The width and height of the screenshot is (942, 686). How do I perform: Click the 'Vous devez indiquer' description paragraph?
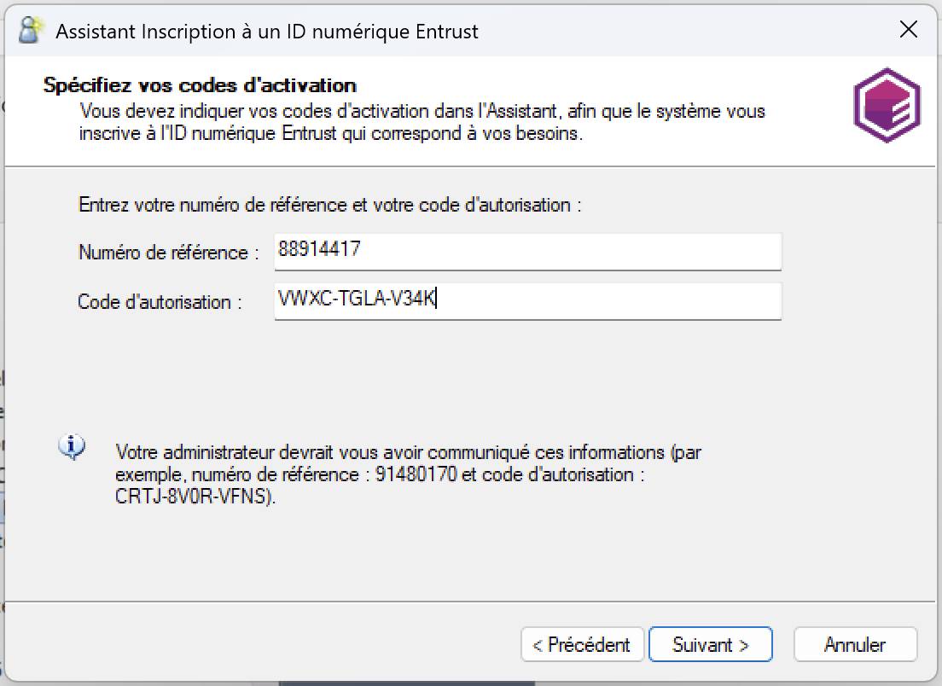coord(422,123)
